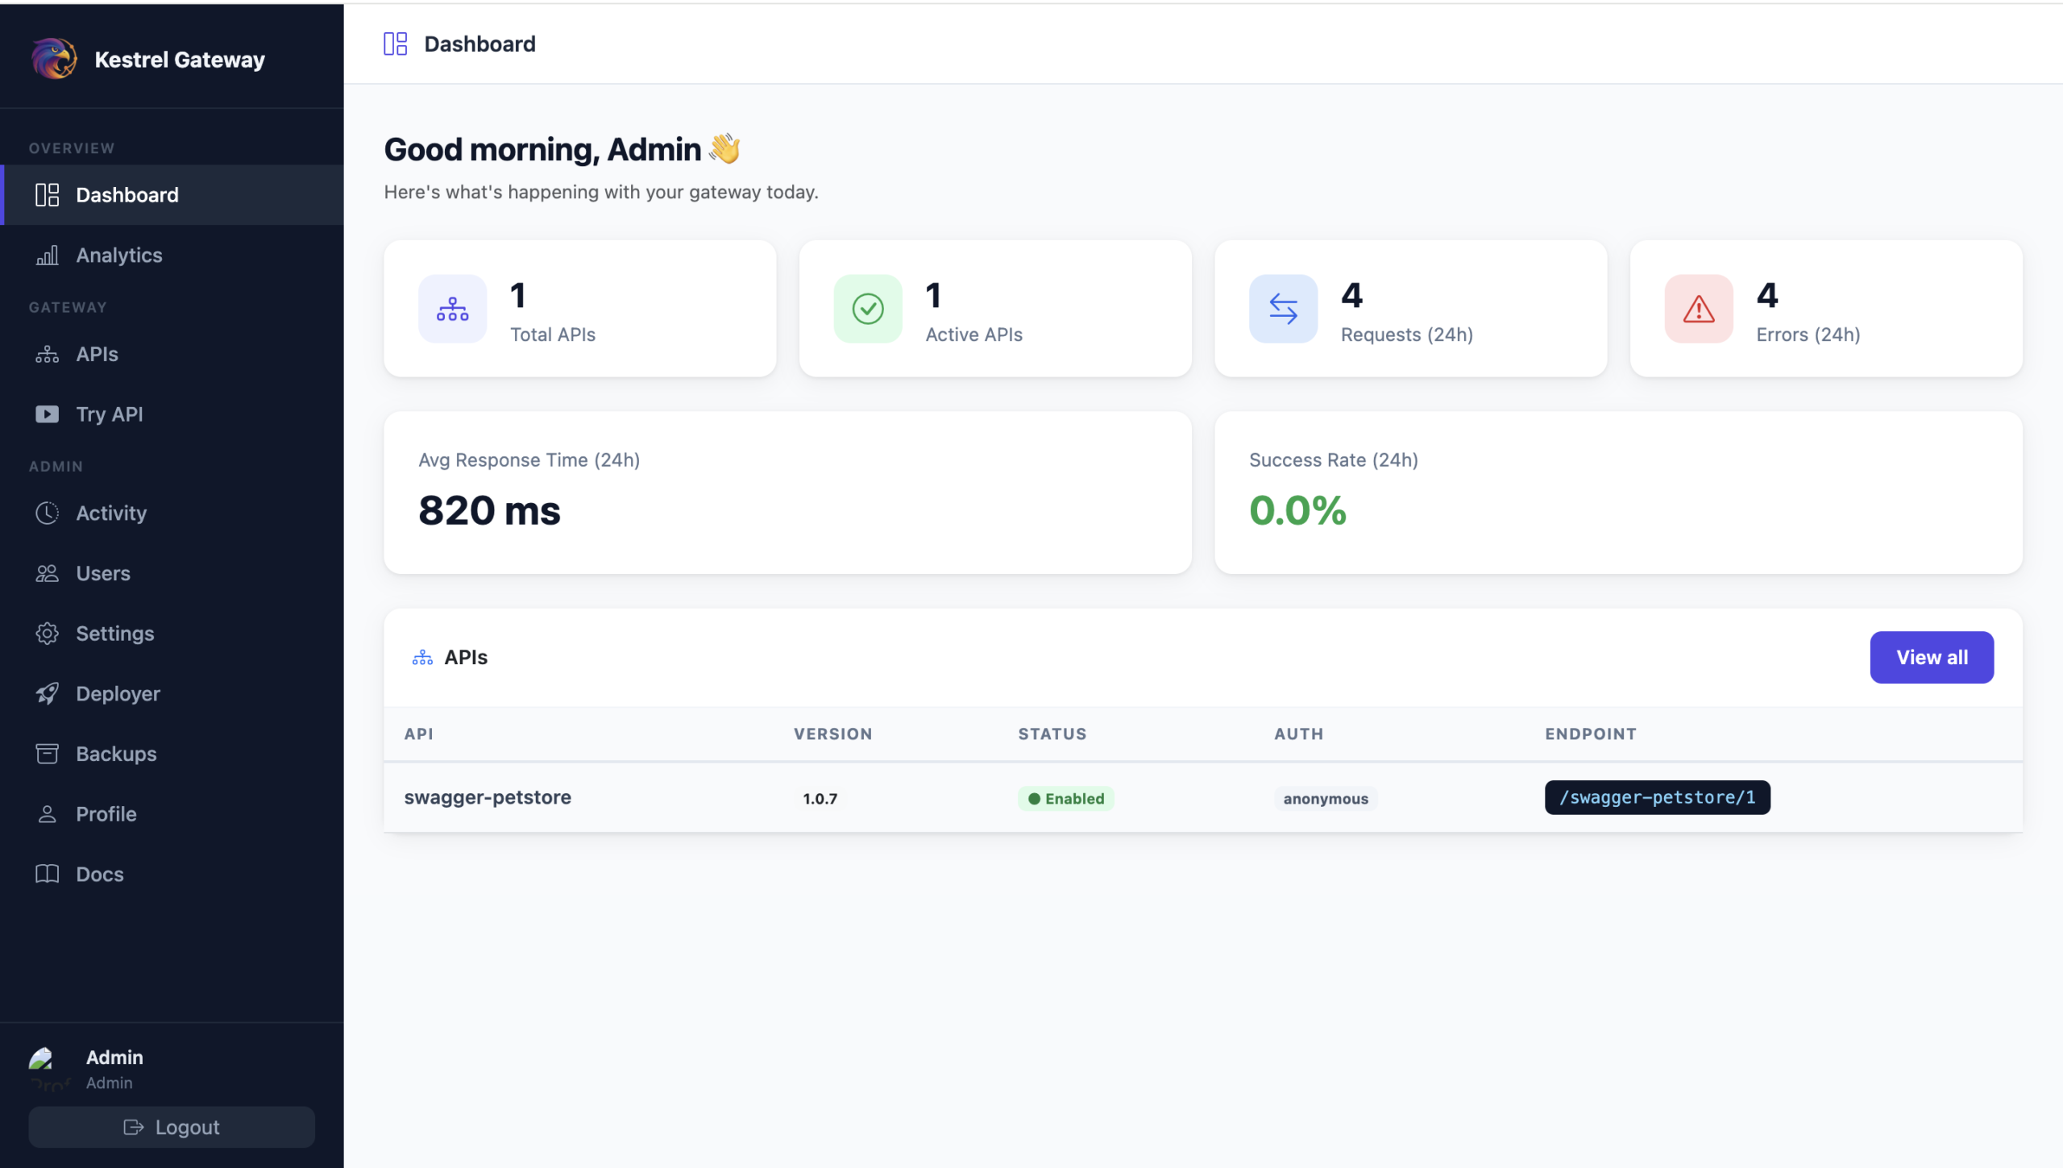
Task: Select the Active APIs label
Action: pos(973,335)
